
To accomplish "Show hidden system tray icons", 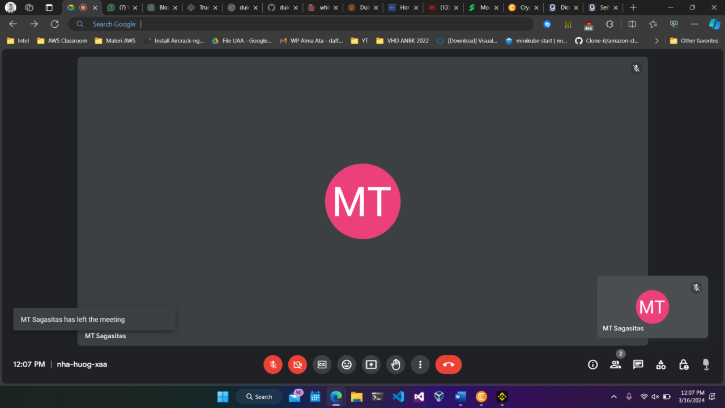I will pyautogui.click(x=613, y=397).
